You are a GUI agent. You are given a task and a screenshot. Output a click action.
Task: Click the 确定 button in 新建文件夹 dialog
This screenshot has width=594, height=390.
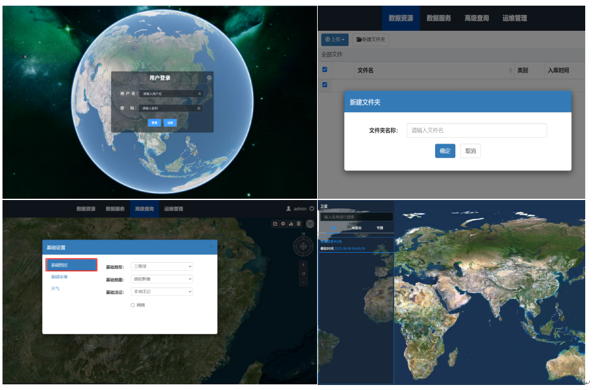pyautogui.click(x=445, y=151)
